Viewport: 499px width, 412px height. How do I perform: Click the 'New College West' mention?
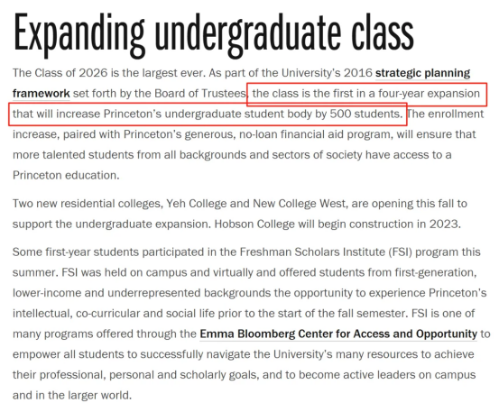pyautogui.click(x=299, y=204)
